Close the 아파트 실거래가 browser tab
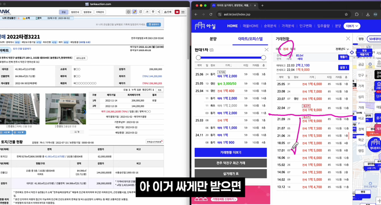This screenshot has height=205, width=381. coord(255,5)
